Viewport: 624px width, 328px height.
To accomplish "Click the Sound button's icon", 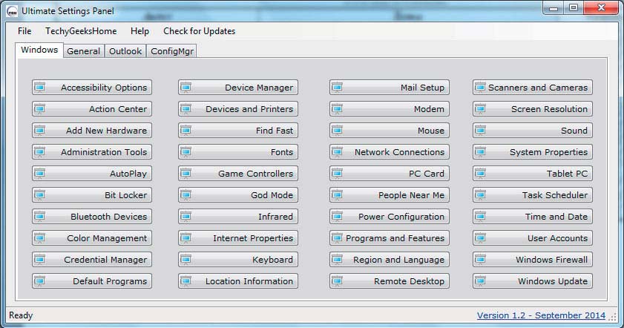I will tap(480, 130).
